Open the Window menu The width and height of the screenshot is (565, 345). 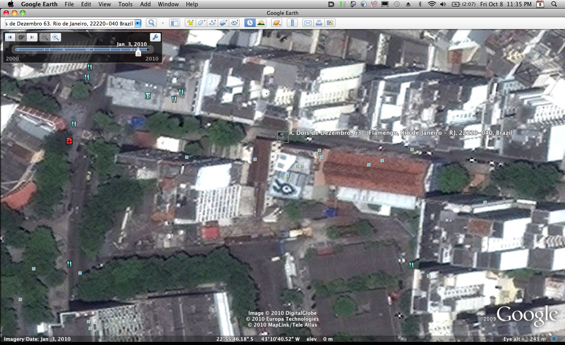point(168,4)
